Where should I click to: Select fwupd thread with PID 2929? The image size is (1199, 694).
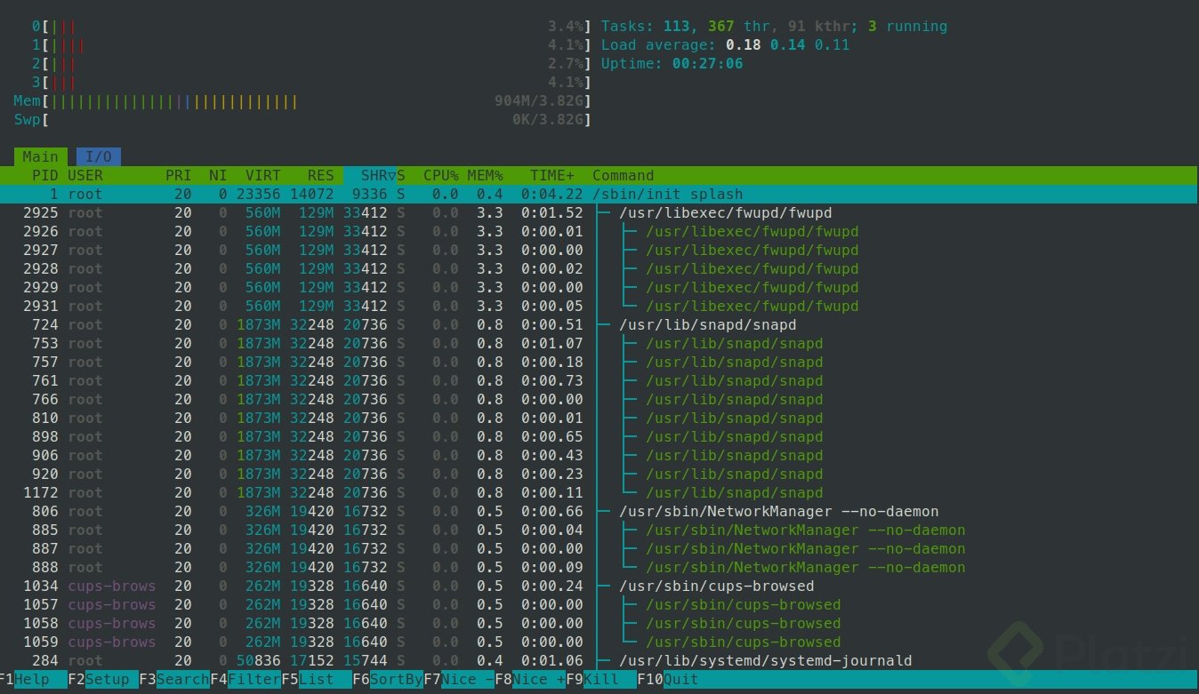click(x=599, y=288)
